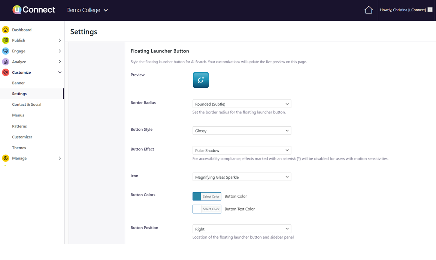The width and height of the screenshot is (436, 260).
Task: Expand the Manage submenu chevron
Action: 60,158
